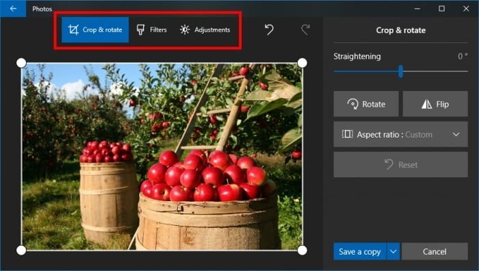The height and width of the screenshot is (271, 479).
Task: Open the Filters tab
Action: (x=151, y=29)
